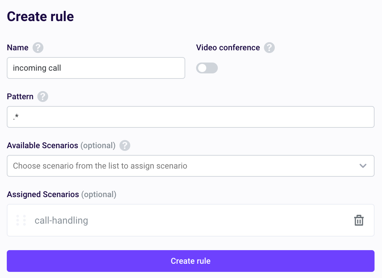
Task: Expand the Available Scenarios dropdown chevron
Action: [x=363, y=166]
